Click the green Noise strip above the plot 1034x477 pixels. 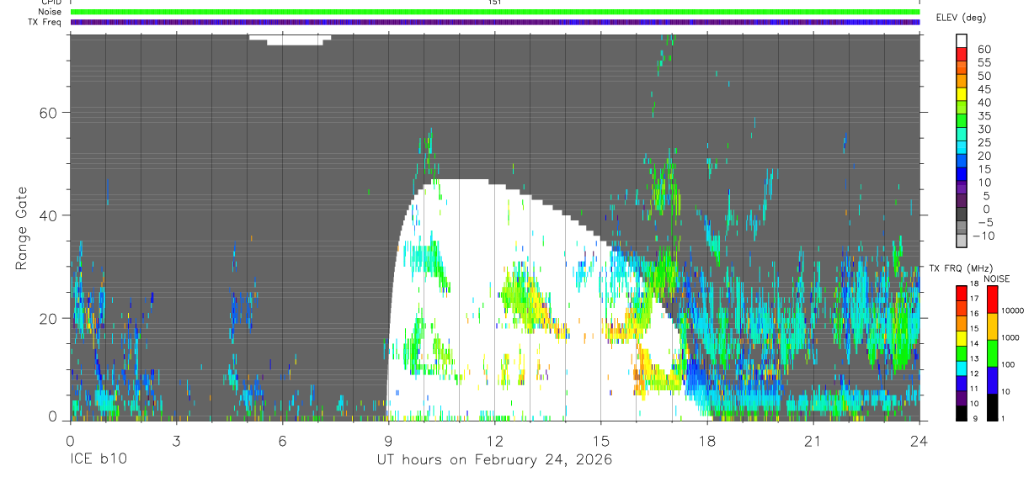pyautogui.click(x=495, y=12)
